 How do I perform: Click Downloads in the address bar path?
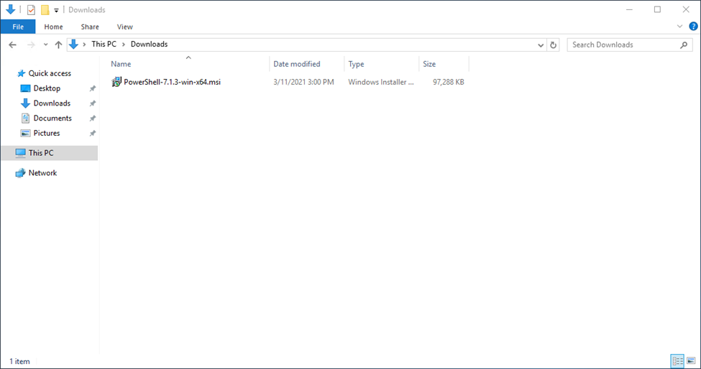pos(149,45)
